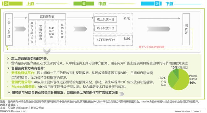Select the dashed 营销代理商 vertical box

click(x=41, y=32)
